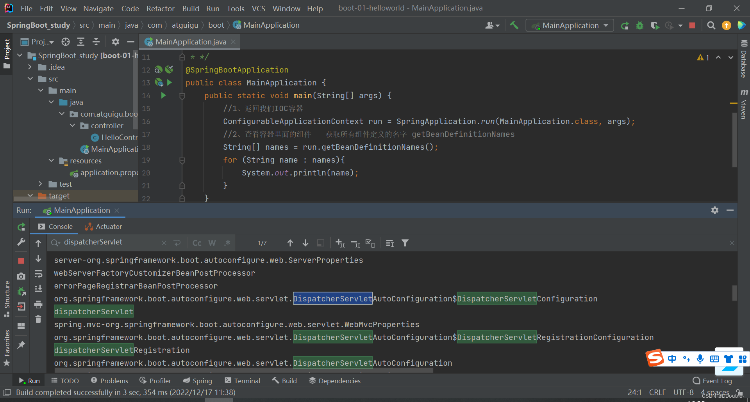The image size is (750, 402).
Task: Select the Console tab
Action: point(55,227)
